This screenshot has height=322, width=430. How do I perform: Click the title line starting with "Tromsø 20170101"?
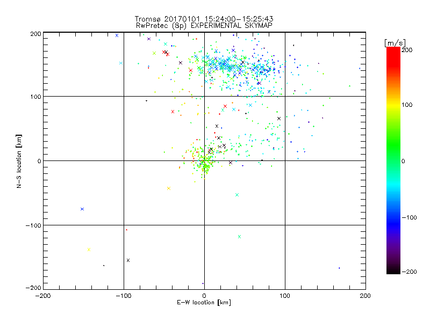204,19
